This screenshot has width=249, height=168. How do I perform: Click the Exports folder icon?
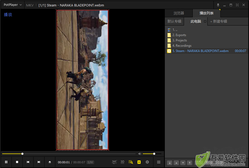click(x=169, y=35)
